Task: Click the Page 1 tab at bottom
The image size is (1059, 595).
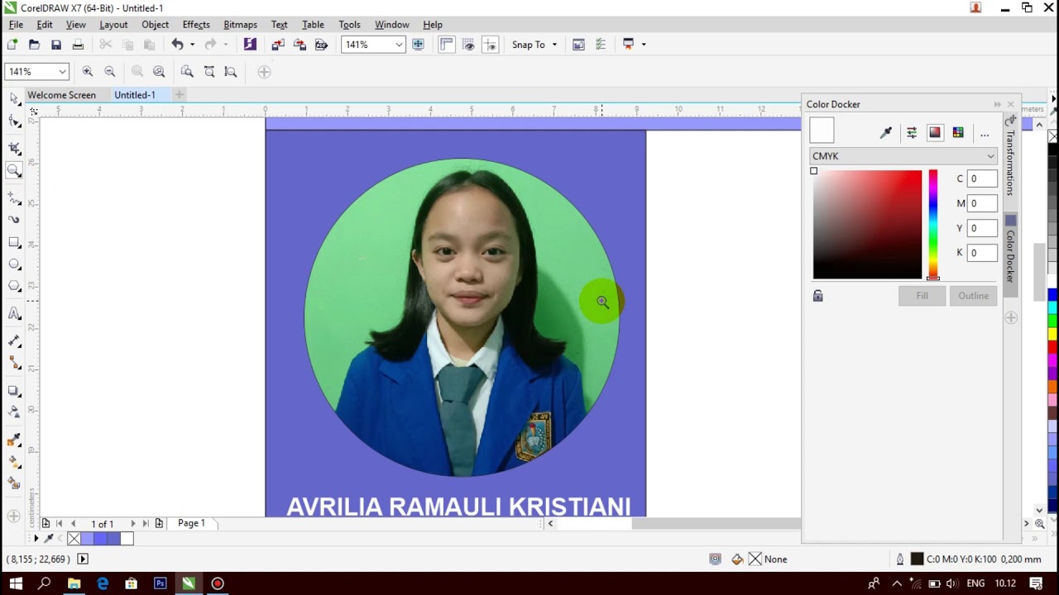Action: (191, 523)
